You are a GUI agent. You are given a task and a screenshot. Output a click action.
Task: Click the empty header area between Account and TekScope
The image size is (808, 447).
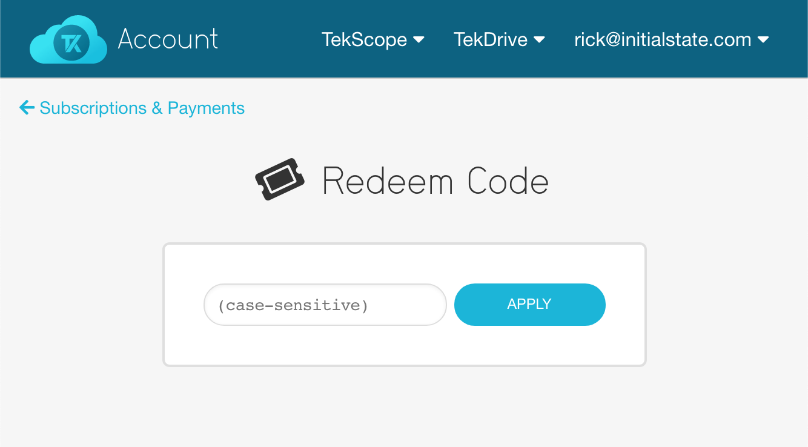(x=270, y=40)
